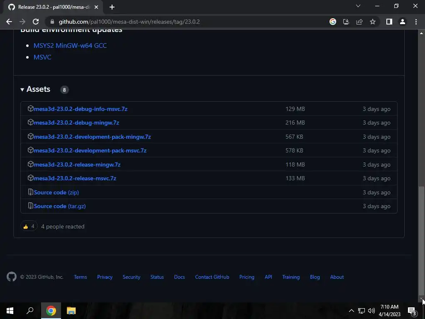The width and height of the screenshot is (425, 319).
Task: Download Source code (tar.gz)
Action: coord(60,206)
